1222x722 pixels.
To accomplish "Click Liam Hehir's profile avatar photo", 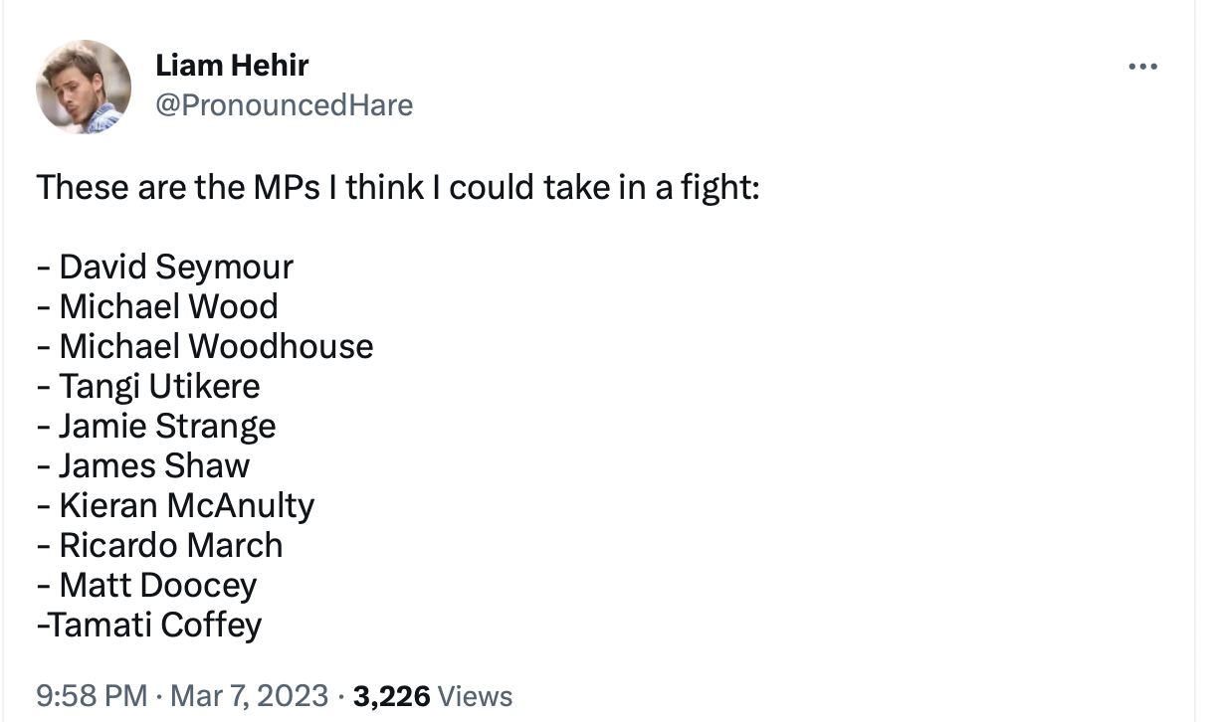I will tap(84, 87).
